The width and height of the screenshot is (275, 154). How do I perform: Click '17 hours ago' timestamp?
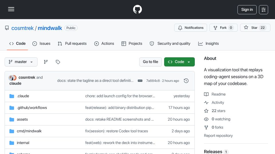click(x=179, y=108)
